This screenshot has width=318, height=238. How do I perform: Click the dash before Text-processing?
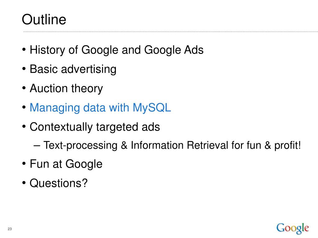(37, 146)
